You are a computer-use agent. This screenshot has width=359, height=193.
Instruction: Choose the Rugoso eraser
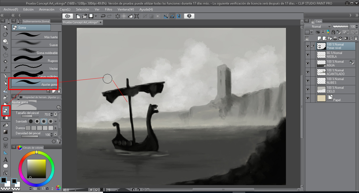[35, 59]
